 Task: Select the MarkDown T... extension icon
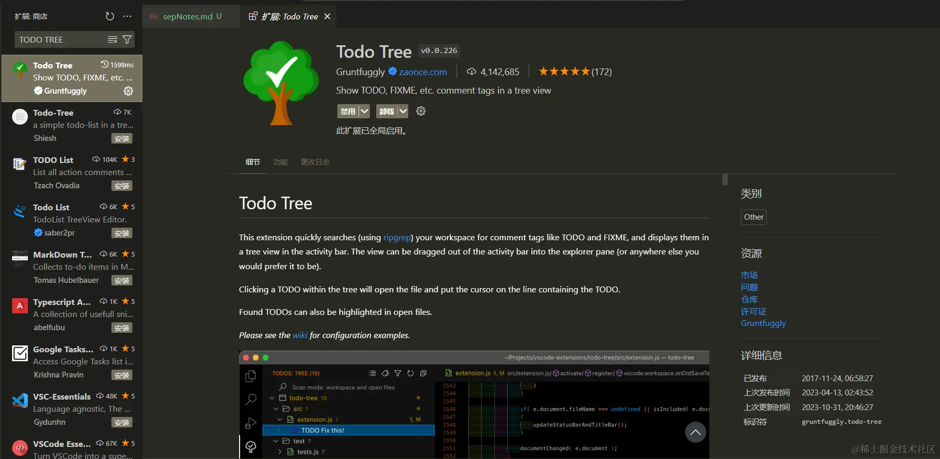pyautogui.click(x=20, y=259)
